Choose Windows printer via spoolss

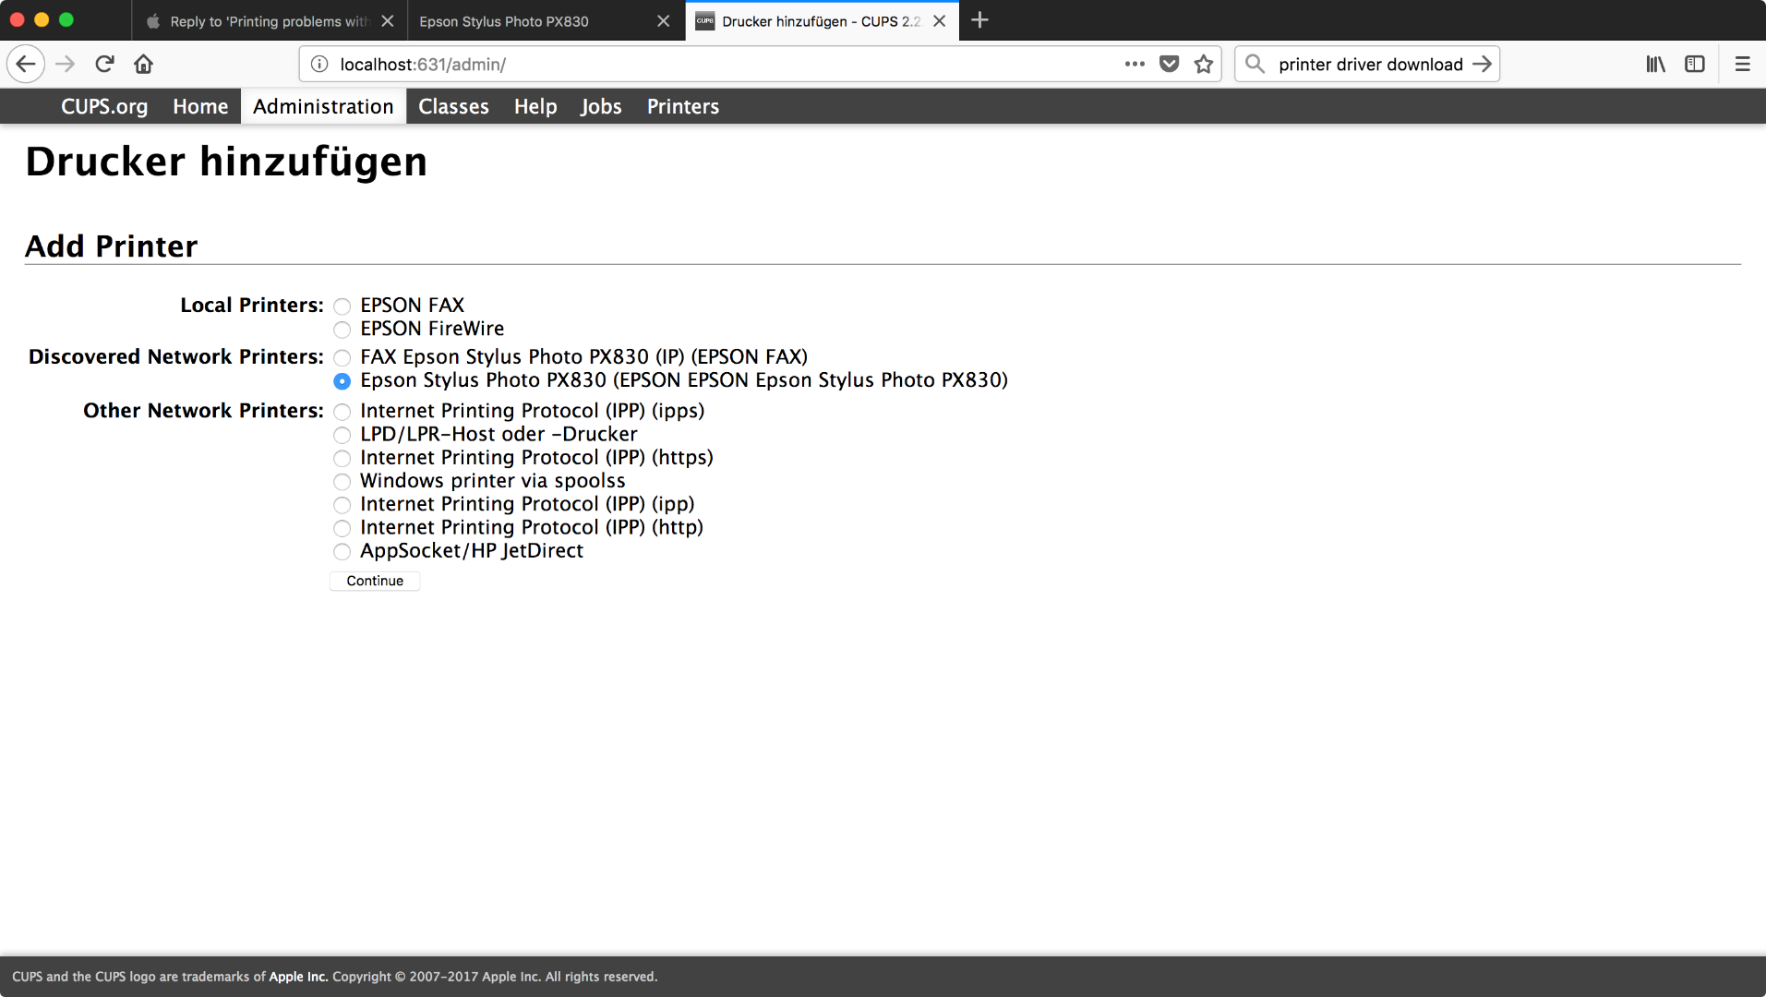click(342, 482)
